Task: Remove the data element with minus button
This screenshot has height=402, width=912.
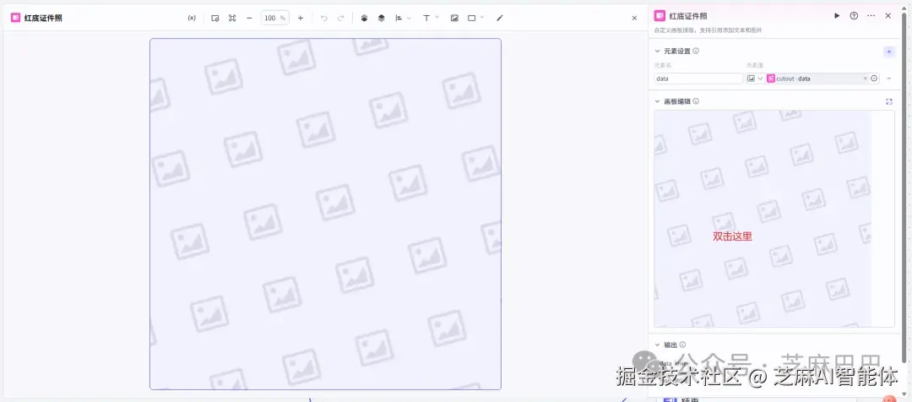Action: 889,79
